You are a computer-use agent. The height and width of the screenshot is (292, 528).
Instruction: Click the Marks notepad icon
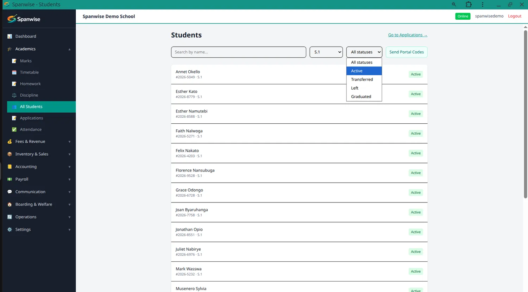coord(14,61)
